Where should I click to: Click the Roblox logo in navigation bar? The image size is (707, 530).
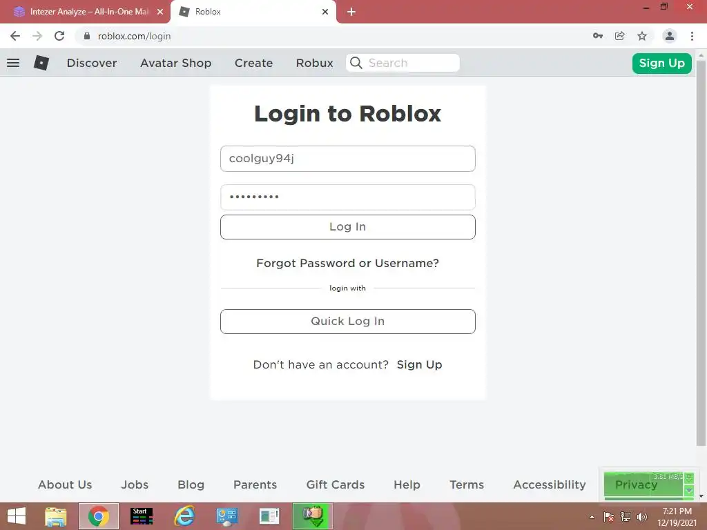[x=41, y=63]
